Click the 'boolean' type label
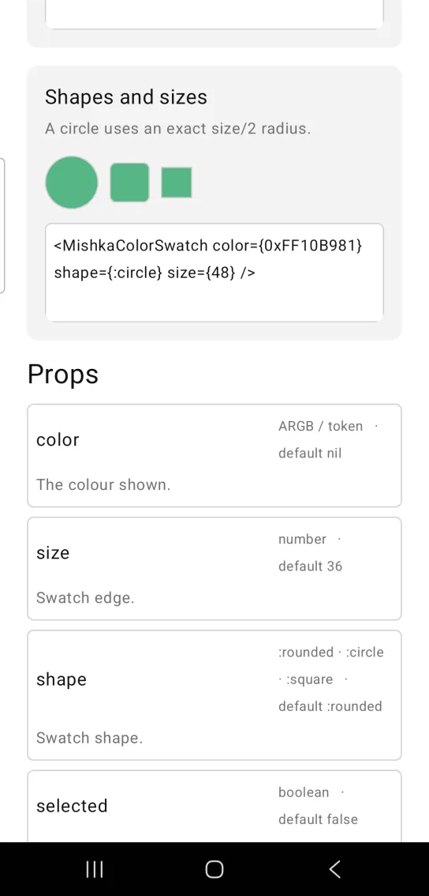Screen dimensions: 429x896 coord(304,792)
